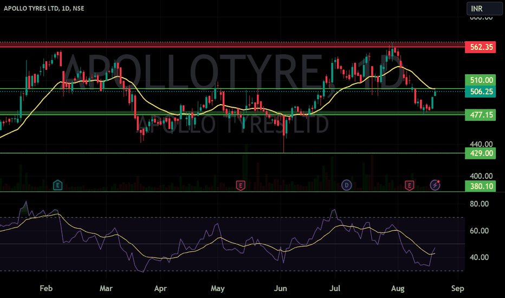The image size is (505, 298).
Task: Click the purple dividend D icon
Action: pyautogui.click(x=347, y=185)
